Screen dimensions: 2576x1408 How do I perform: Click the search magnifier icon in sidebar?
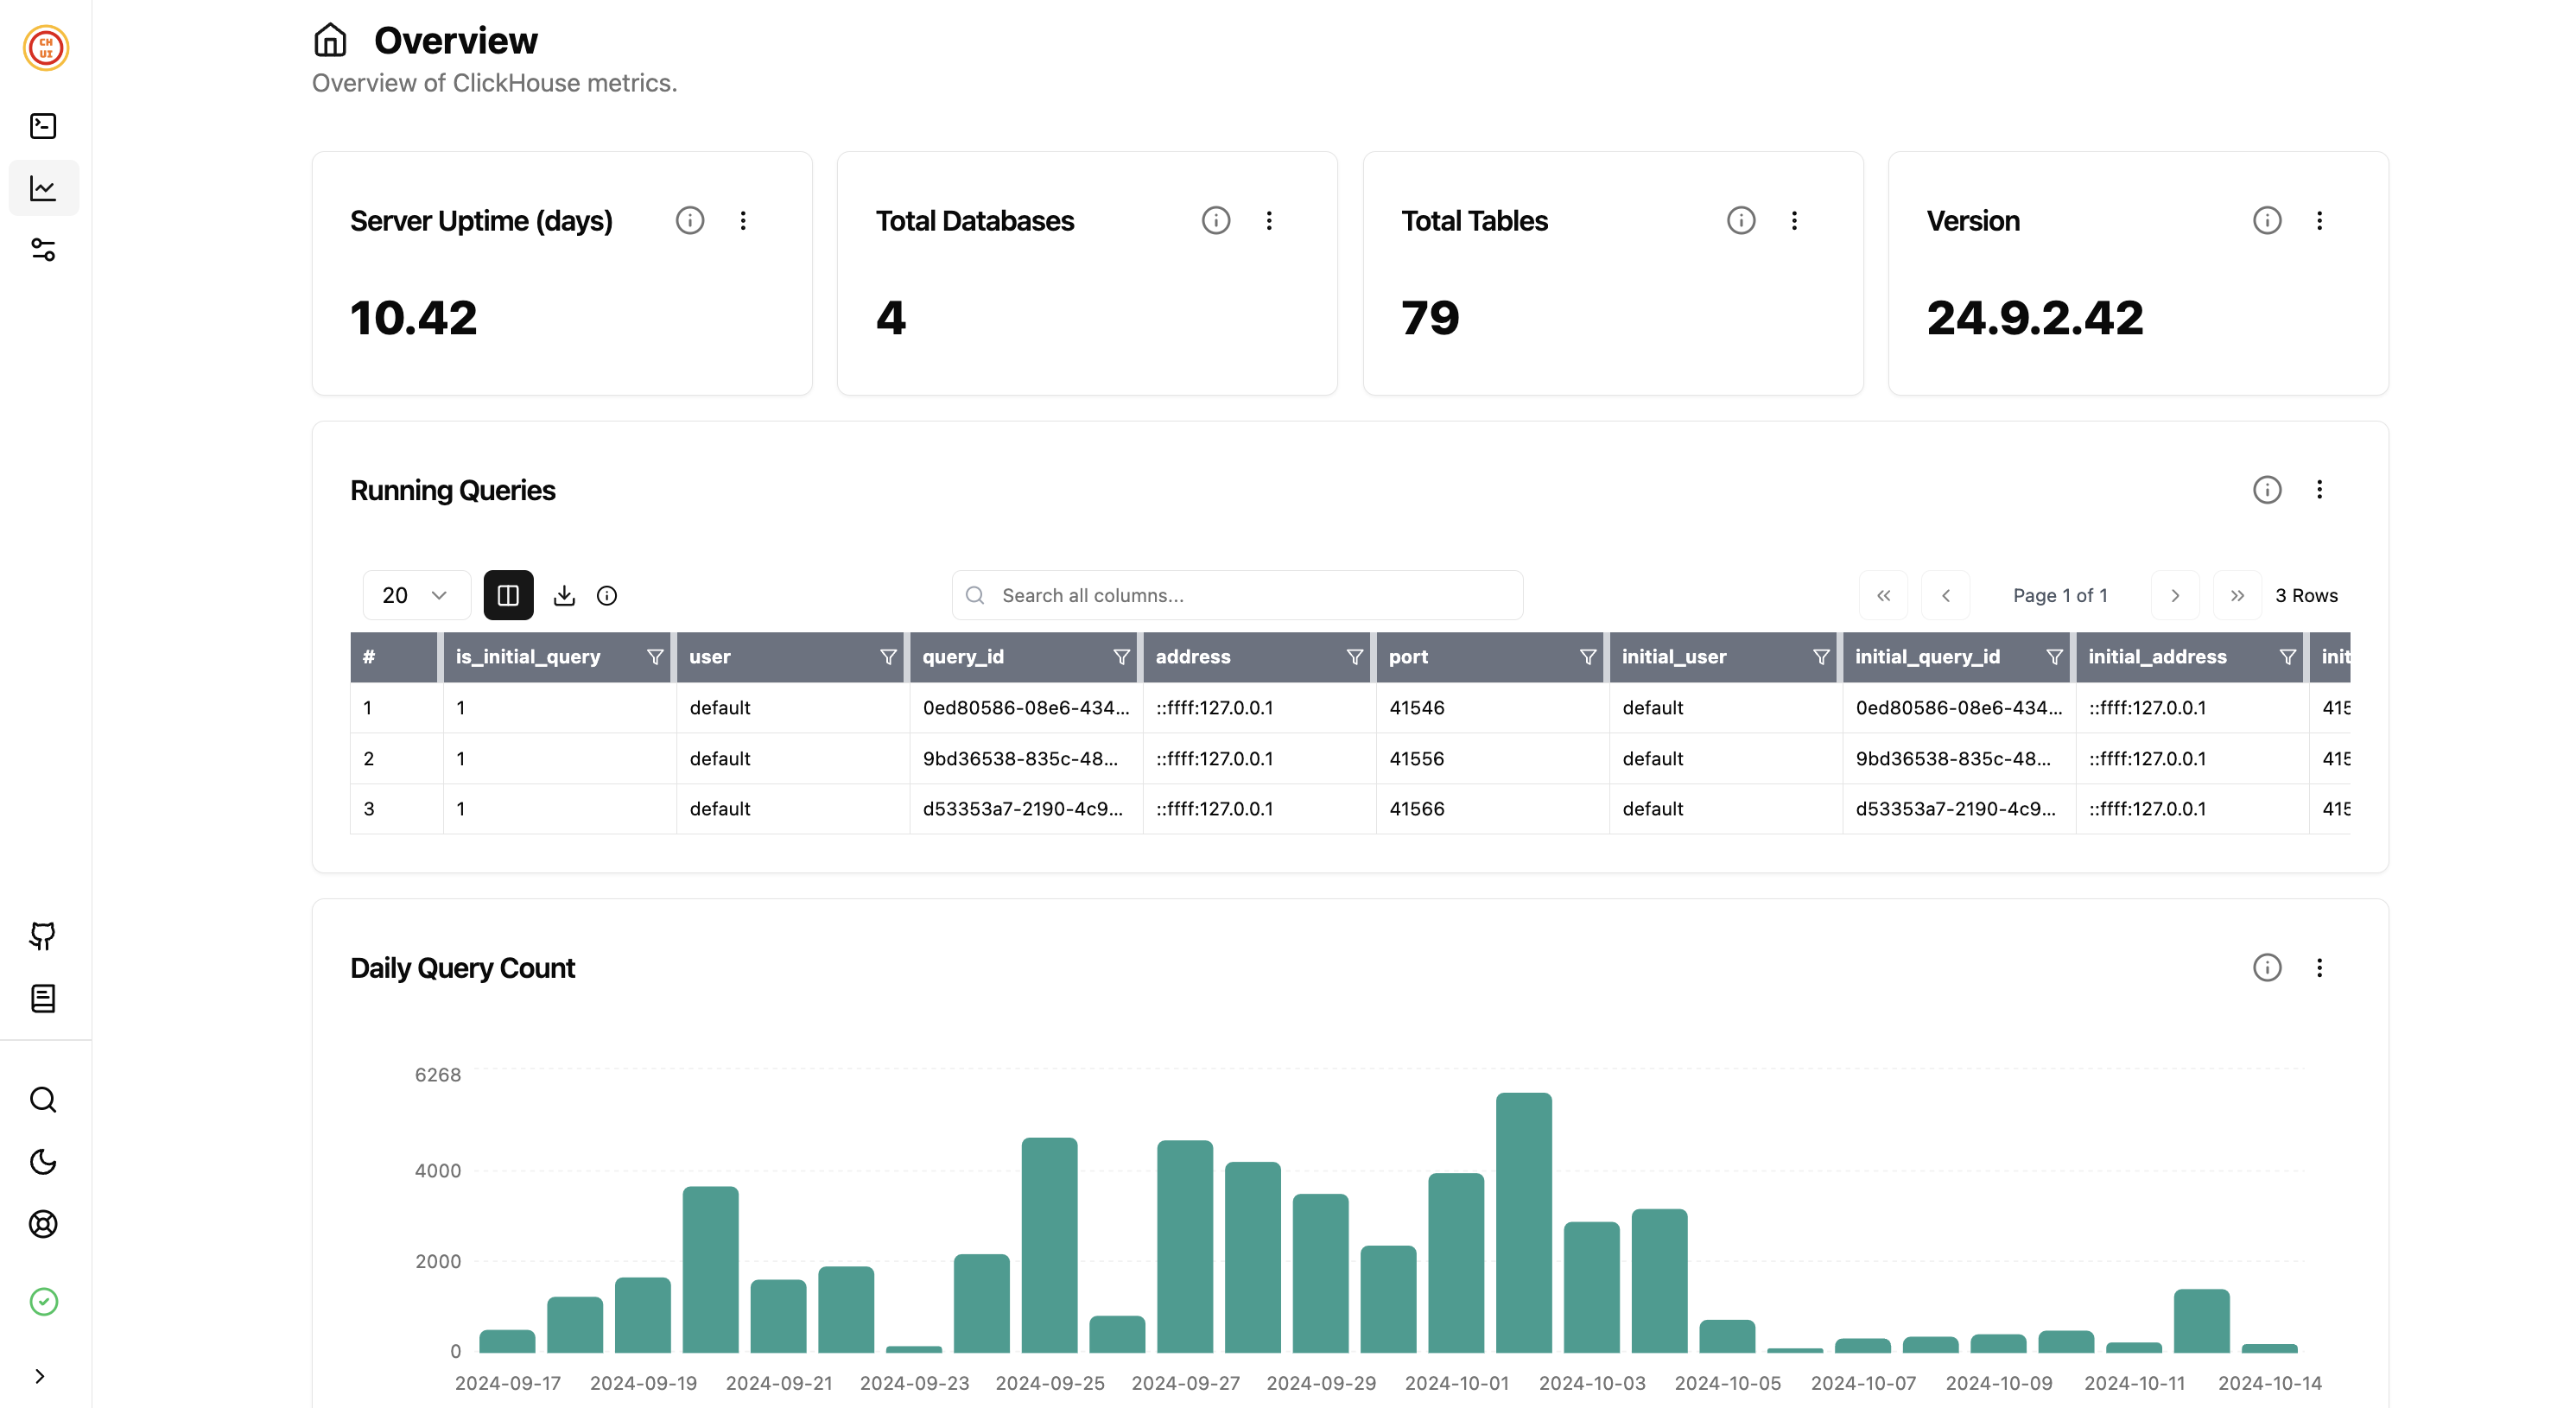click(x=43, y=1100)
